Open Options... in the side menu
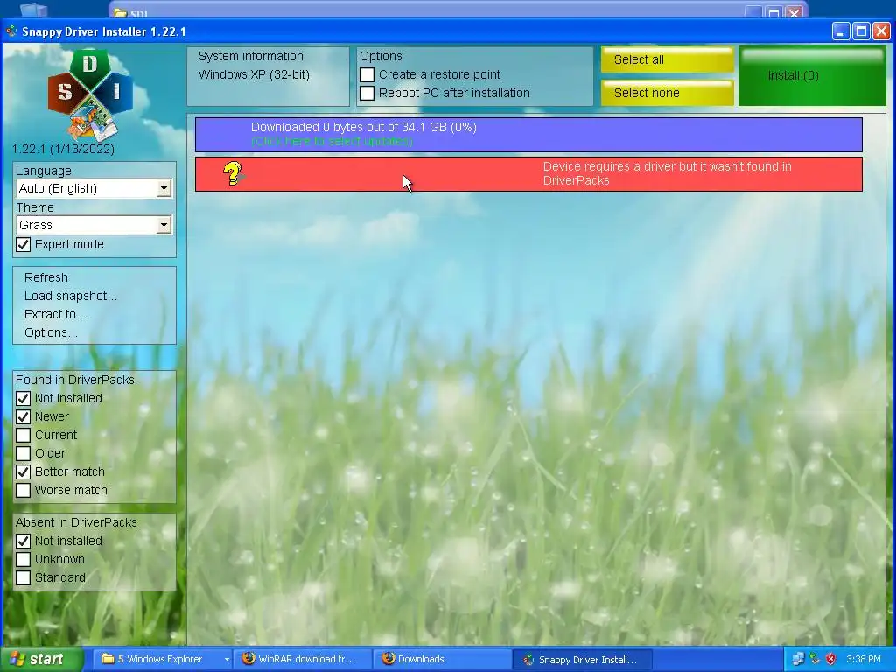This screenshot has width=896, height=672. pyautogui.click(x=50, y=332)
